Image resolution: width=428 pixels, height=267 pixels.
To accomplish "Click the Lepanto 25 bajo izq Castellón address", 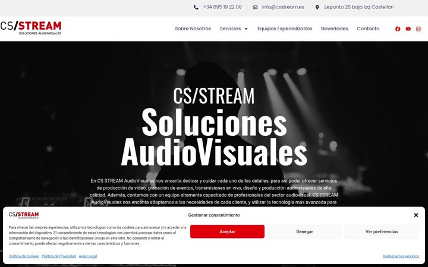I will click(x=358, y=7).
